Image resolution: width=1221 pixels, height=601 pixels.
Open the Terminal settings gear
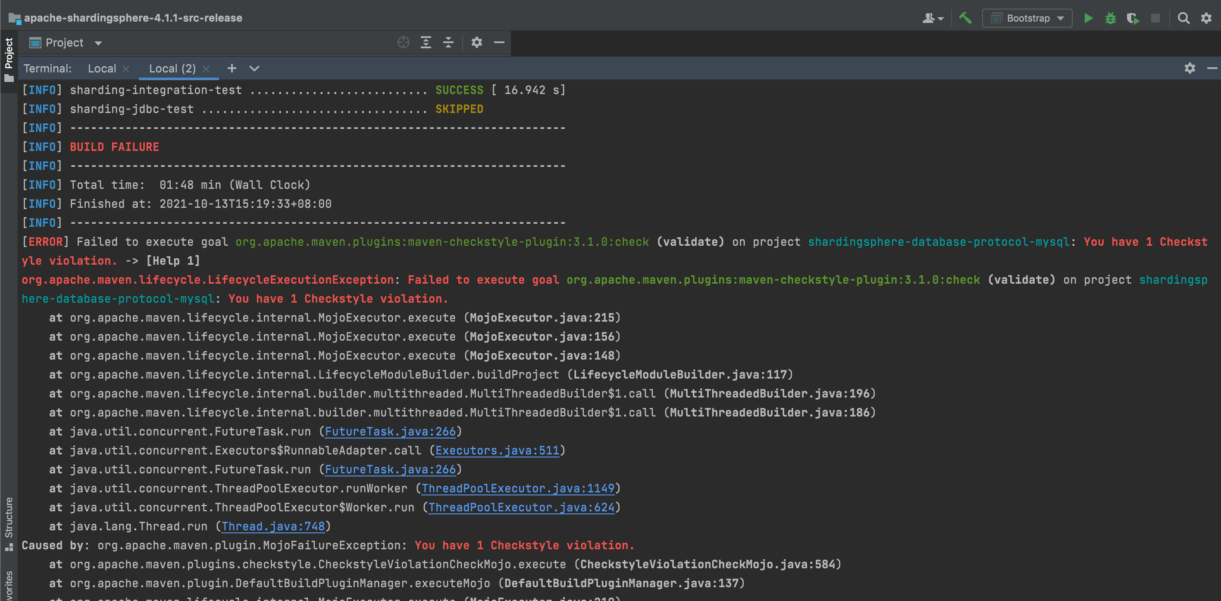1190,68
